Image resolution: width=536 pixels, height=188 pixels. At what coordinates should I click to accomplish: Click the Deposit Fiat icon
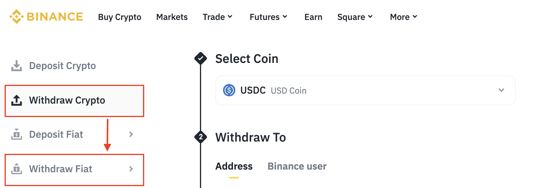pyautogui.click(x=17, y=135)
